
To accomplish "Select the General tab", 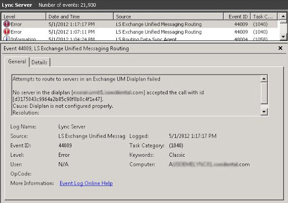I will click(x=17, y=63).
